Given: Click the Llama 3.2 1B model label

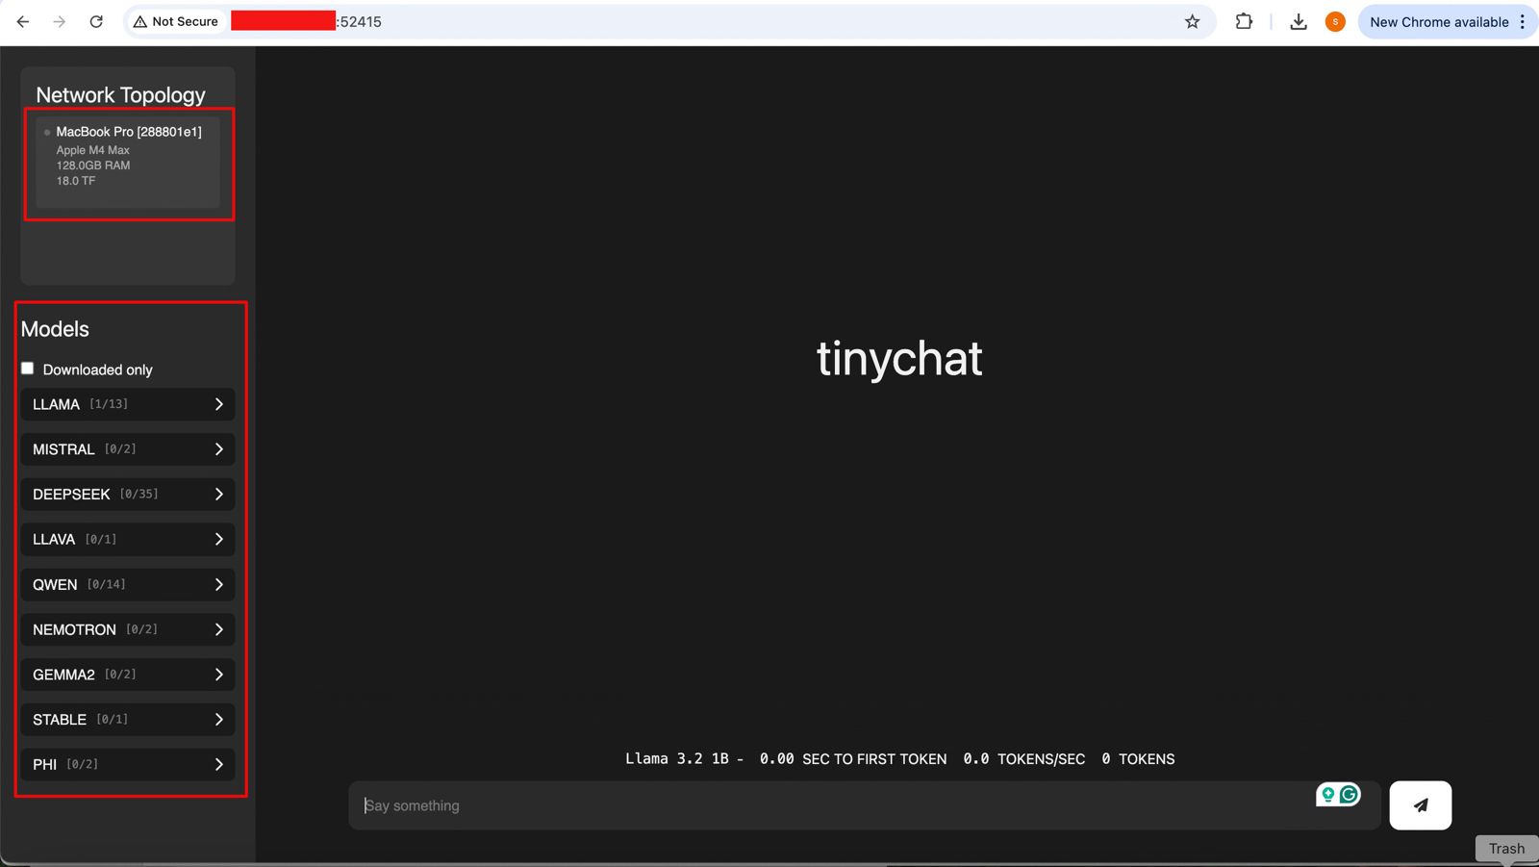Looking at the screenshot, I should click(677, 759).
